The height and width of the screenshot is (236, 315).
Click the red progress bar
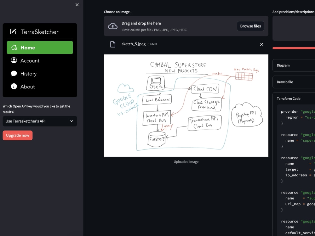[x=294, y=48]
